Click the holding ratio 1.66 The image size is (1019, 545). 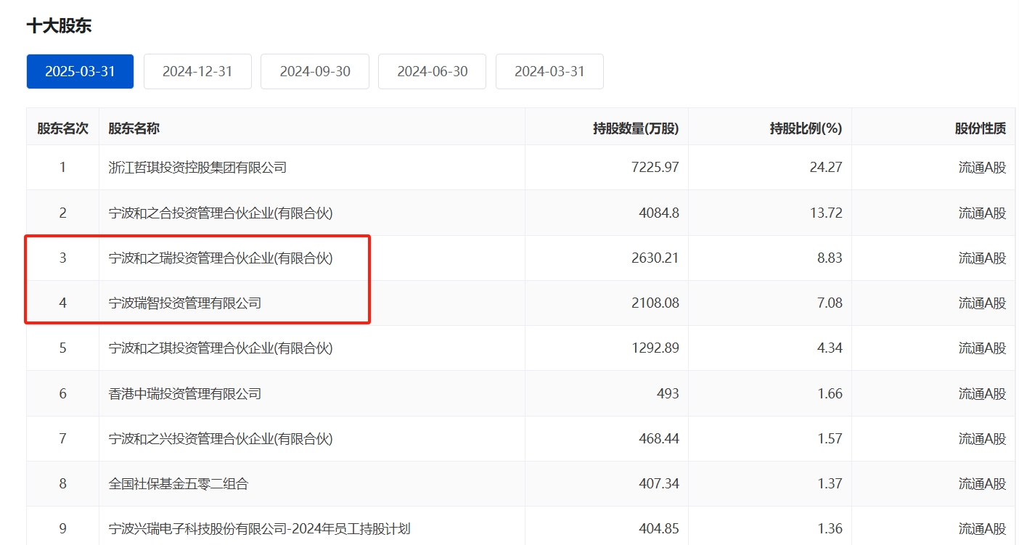pyautogui.click(x=830, y=394)
